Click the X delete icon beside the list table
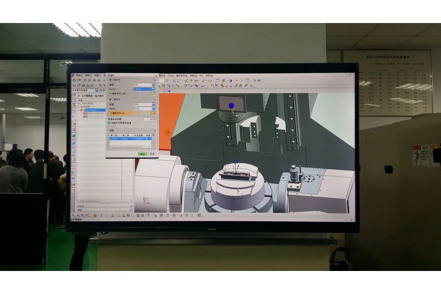The height and width of the screenshot is (294, 441). pos(153,135)
